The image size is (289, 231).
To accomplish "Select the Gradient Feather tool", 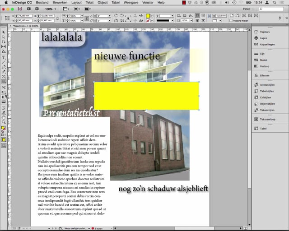I will (x=4, y=102).
